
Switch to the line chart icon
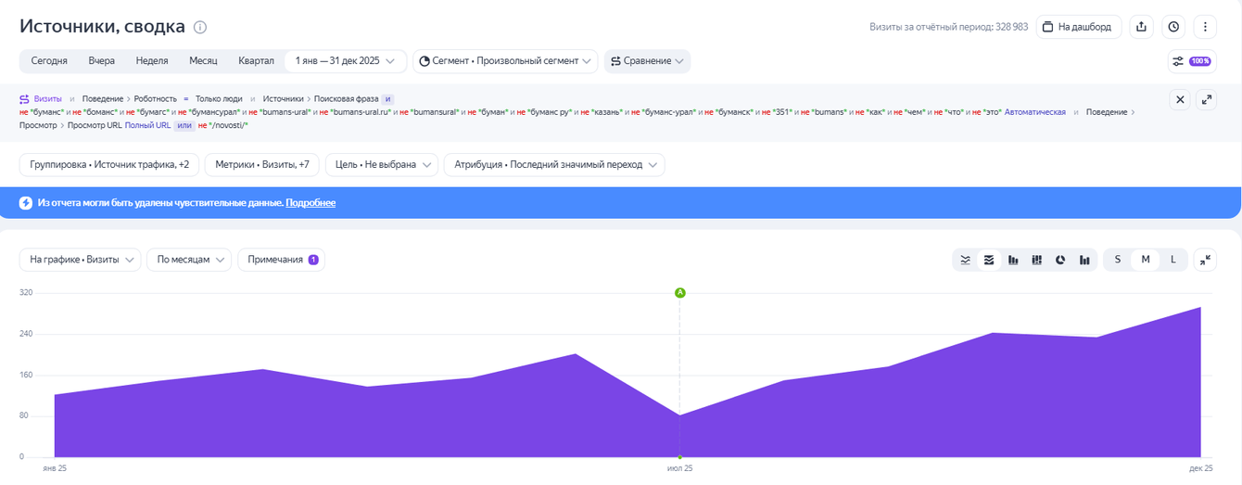click(966, 260)
